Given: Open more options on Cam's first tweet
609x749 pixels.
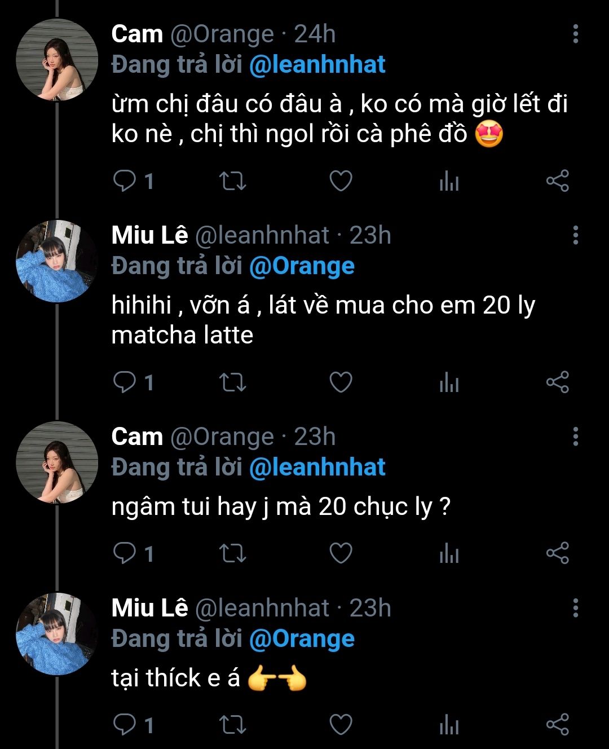Looking at the screenshot, I should point(575,34).
